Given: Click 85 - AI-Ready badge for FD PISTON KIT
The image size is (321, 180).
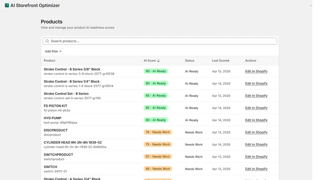Looking at the screenshot, I should click(156, 108).
